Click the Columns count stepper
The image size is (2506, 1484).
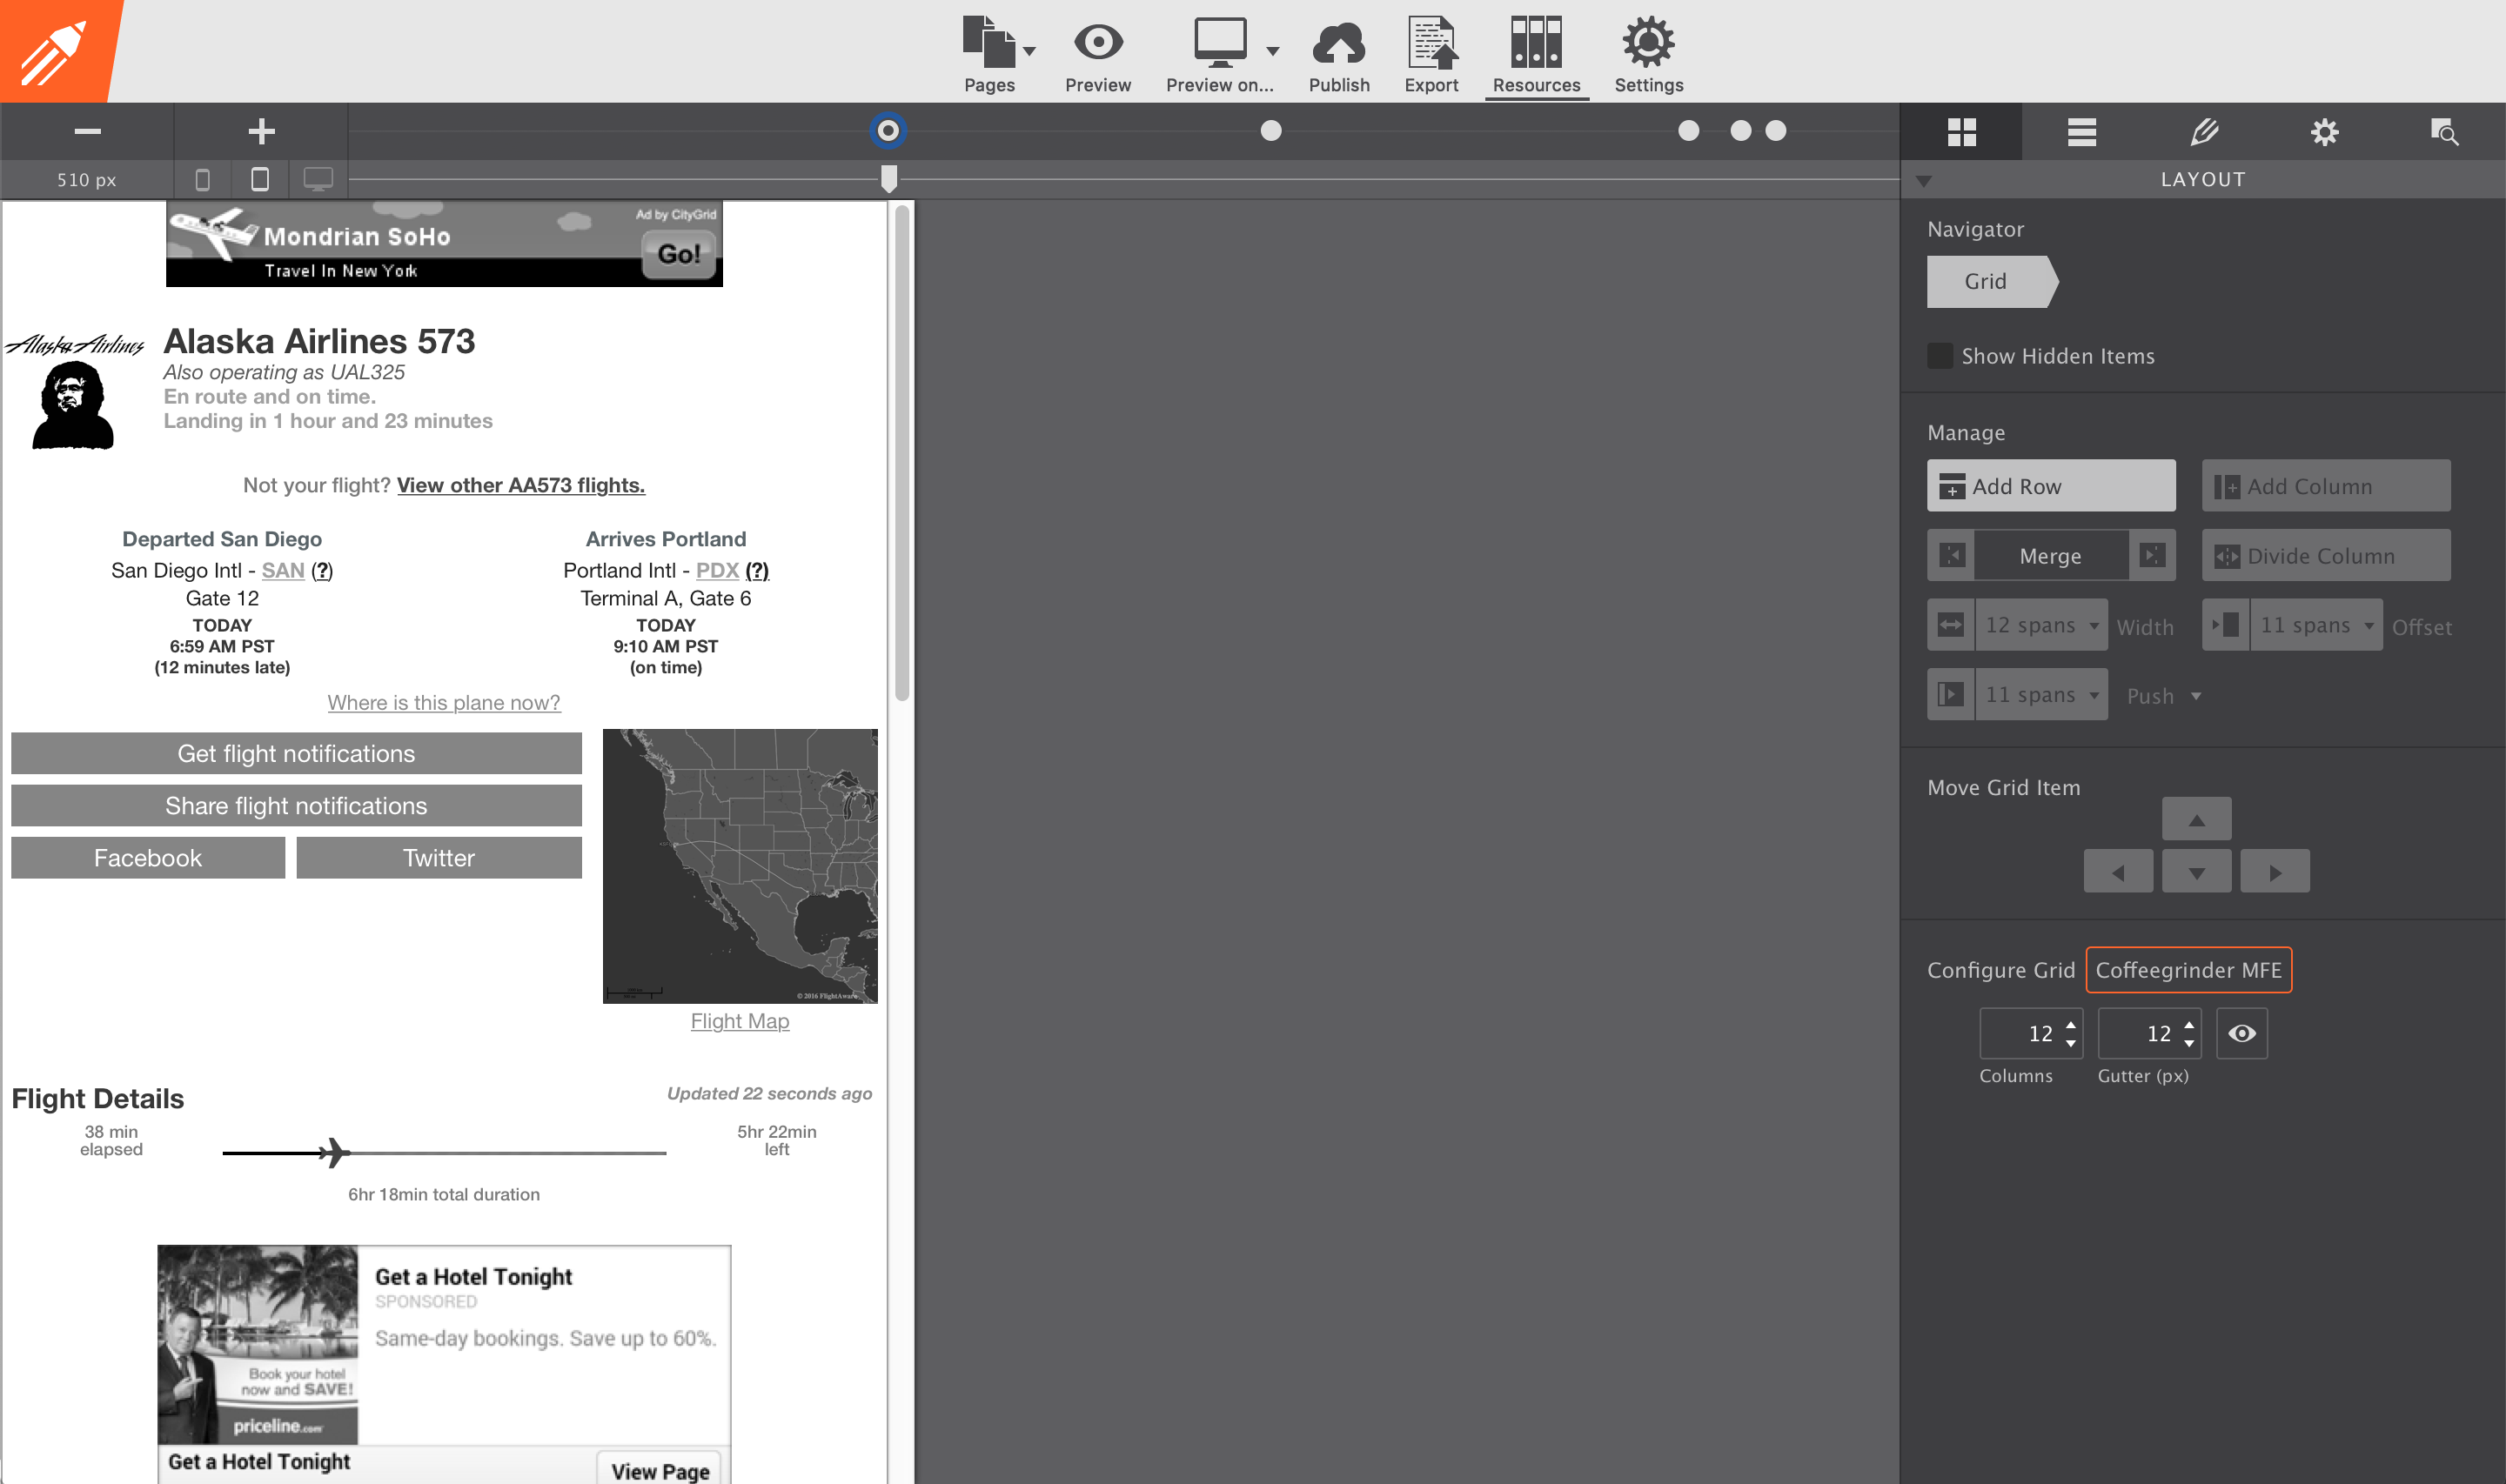2071,1033
